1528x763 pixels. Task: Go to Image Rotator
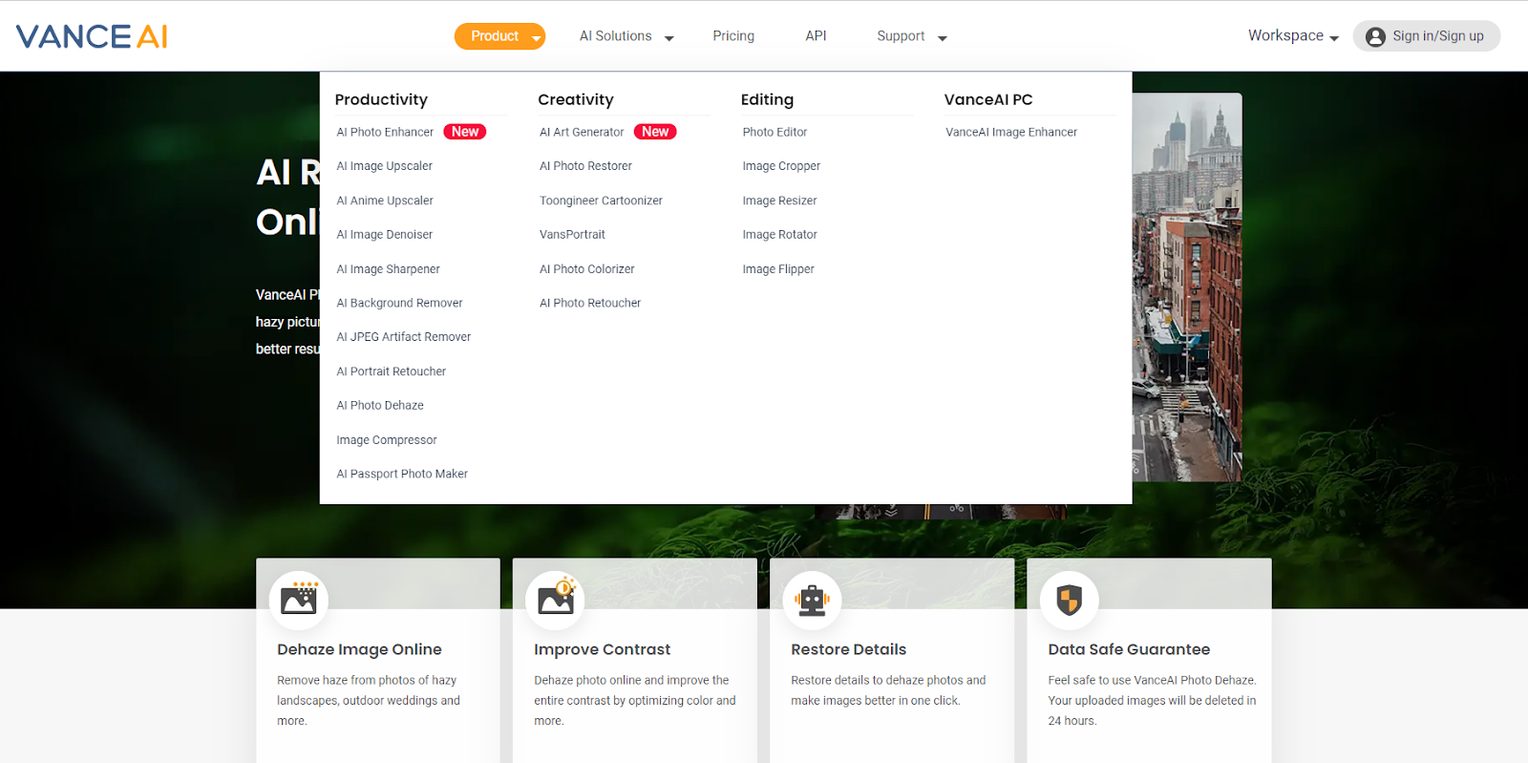click(x=779, y=235)
